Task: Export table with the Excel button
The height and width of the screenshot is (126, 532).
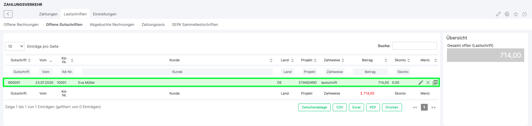Action: pos(356,107)
